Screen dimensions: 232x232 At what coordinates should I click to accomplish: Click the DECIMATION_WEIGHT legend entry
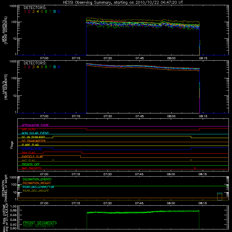click(x=37, y=183)
